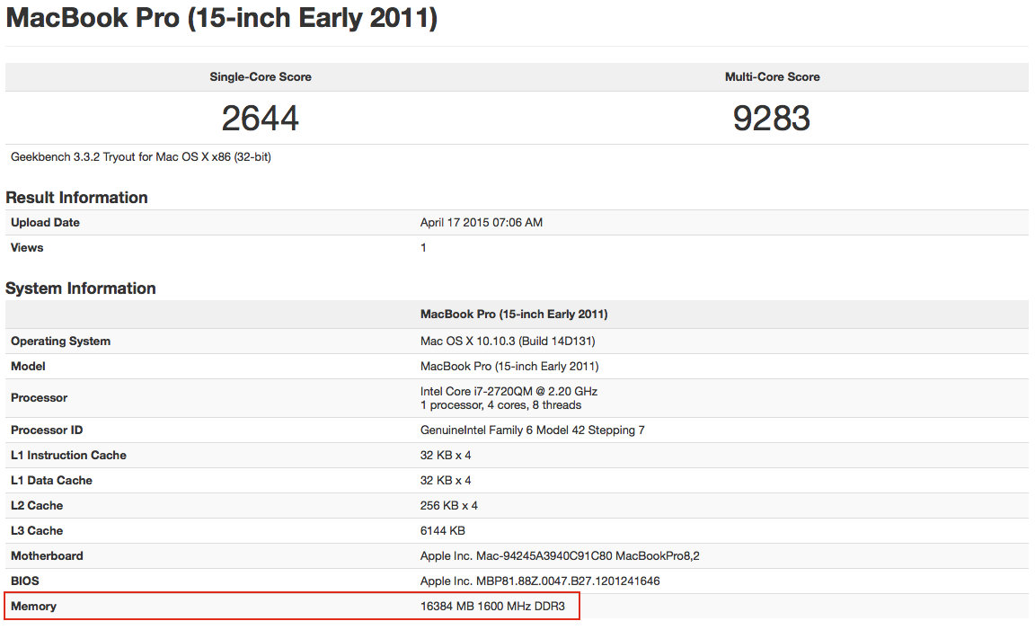Select GenuineIntel Family 6 Model 42 Stepping 7
Viewport: 1035px width, 630px height.
pos(533,430)
